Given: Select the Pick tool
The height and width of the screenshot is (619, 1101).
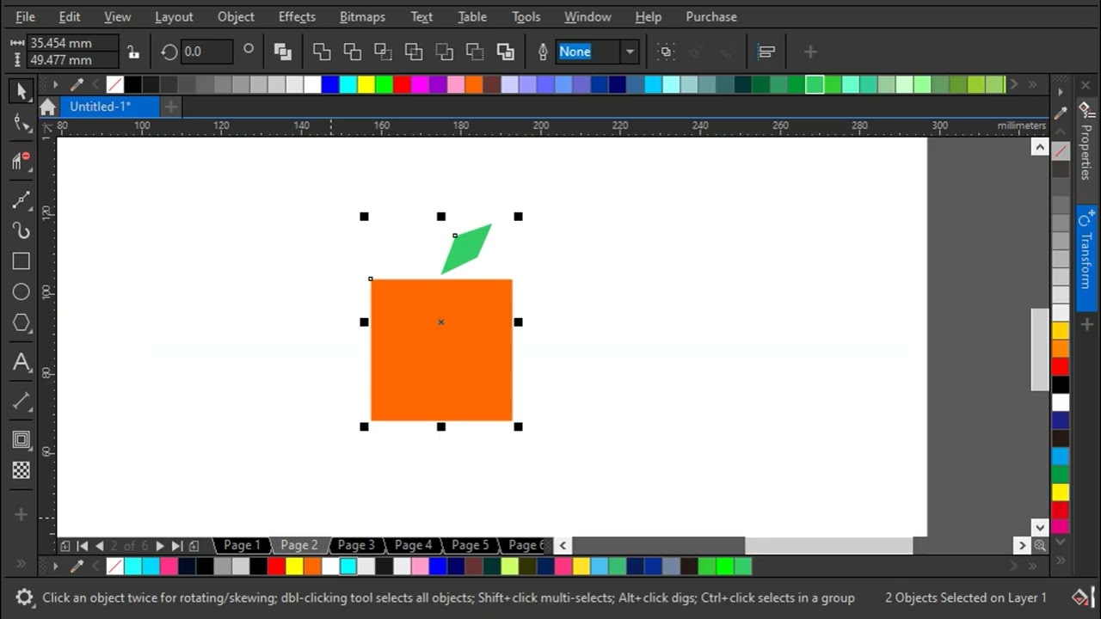Looking at the screenshot, I should (22, 90).
